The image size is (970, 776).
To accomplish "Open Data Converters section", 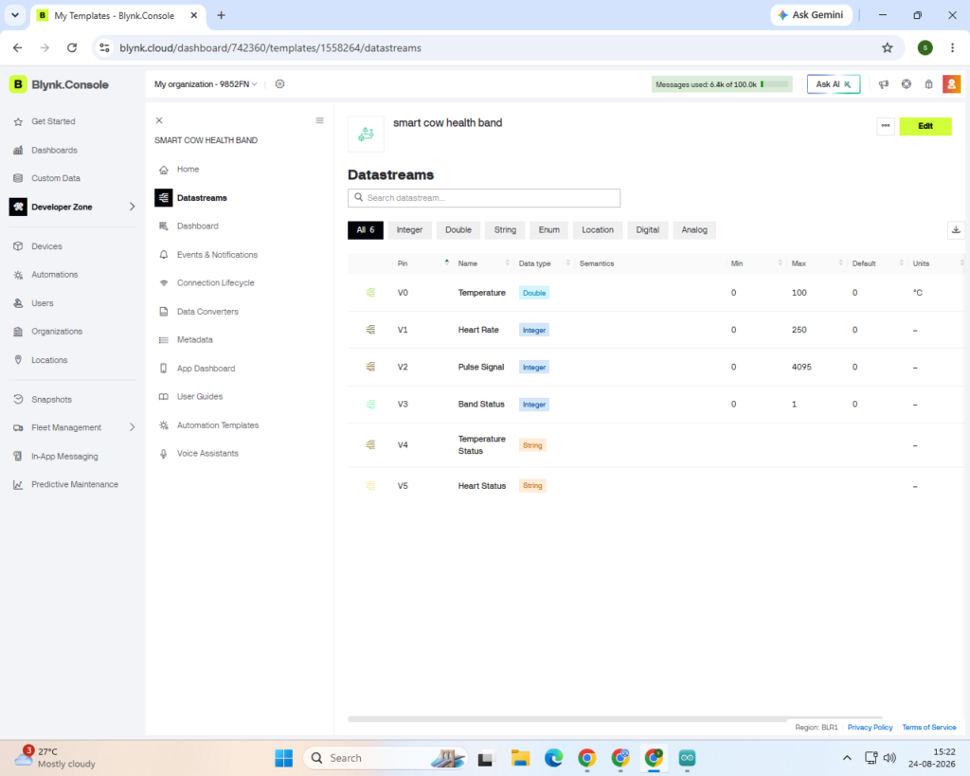I will [x=207, y=312].
